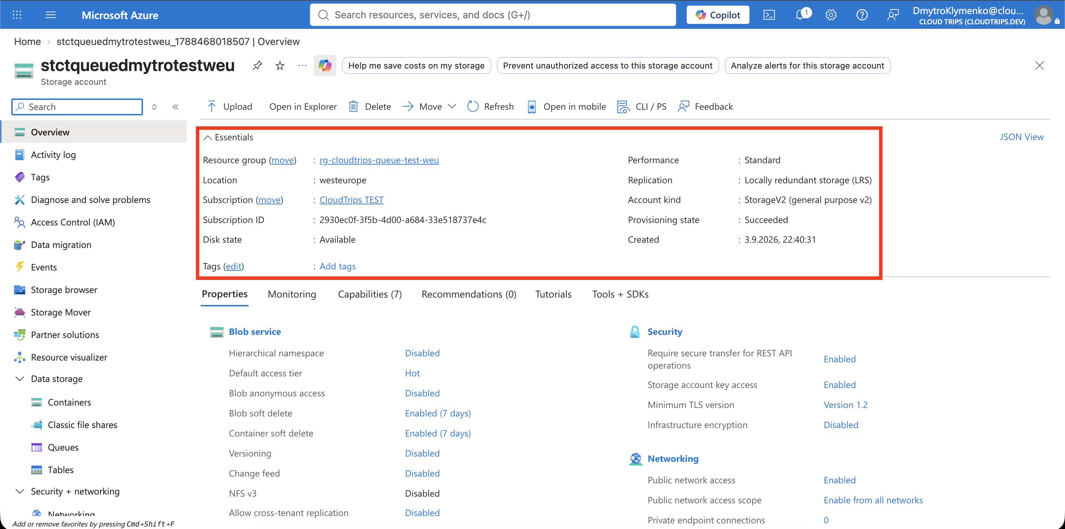Close the storage account blade
Image resolution: width=1065 pixels, height=529 pixels.
point(1039,66)
